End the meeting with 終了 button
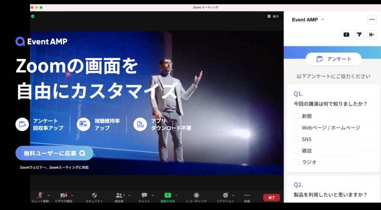Image resolution: width=381 pixels, height=210 pixels. [x=271, y=198]
